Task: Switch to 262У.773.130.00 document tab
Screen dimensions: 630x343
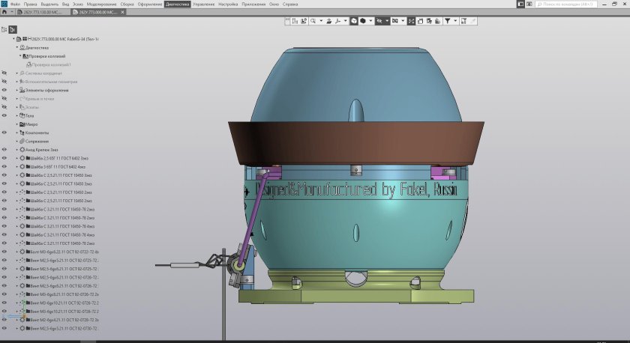Action: (x=43, y=13)
